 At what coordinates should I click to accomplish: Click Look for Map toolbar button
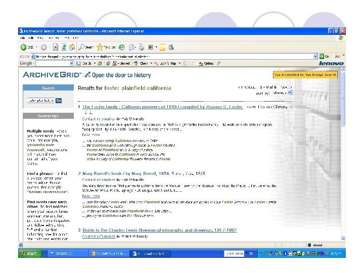(165, 63)
